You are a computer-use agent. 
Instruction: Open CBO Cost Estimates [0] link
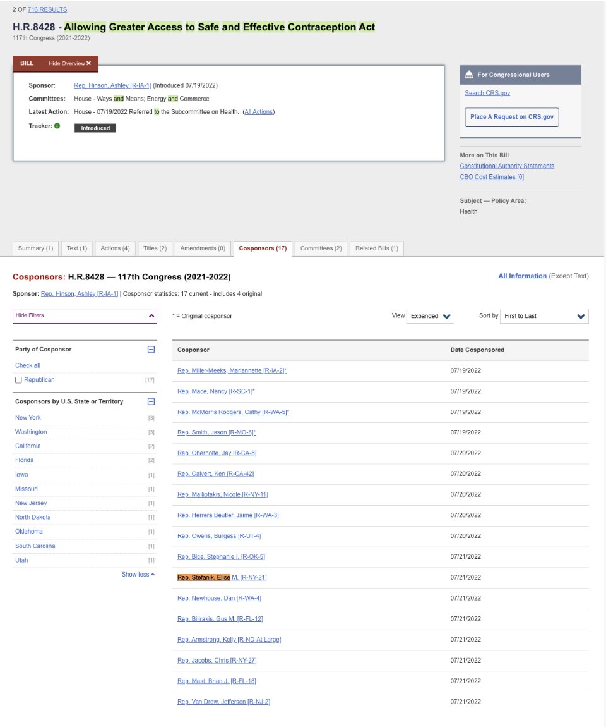[x=492, y=177]
